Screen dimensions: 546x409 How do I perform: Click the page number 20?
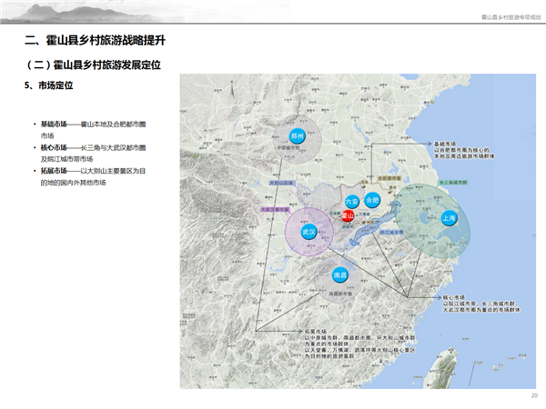[533, 395]
